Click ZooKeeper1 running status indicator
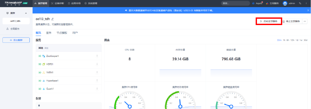 coord(40,56)
